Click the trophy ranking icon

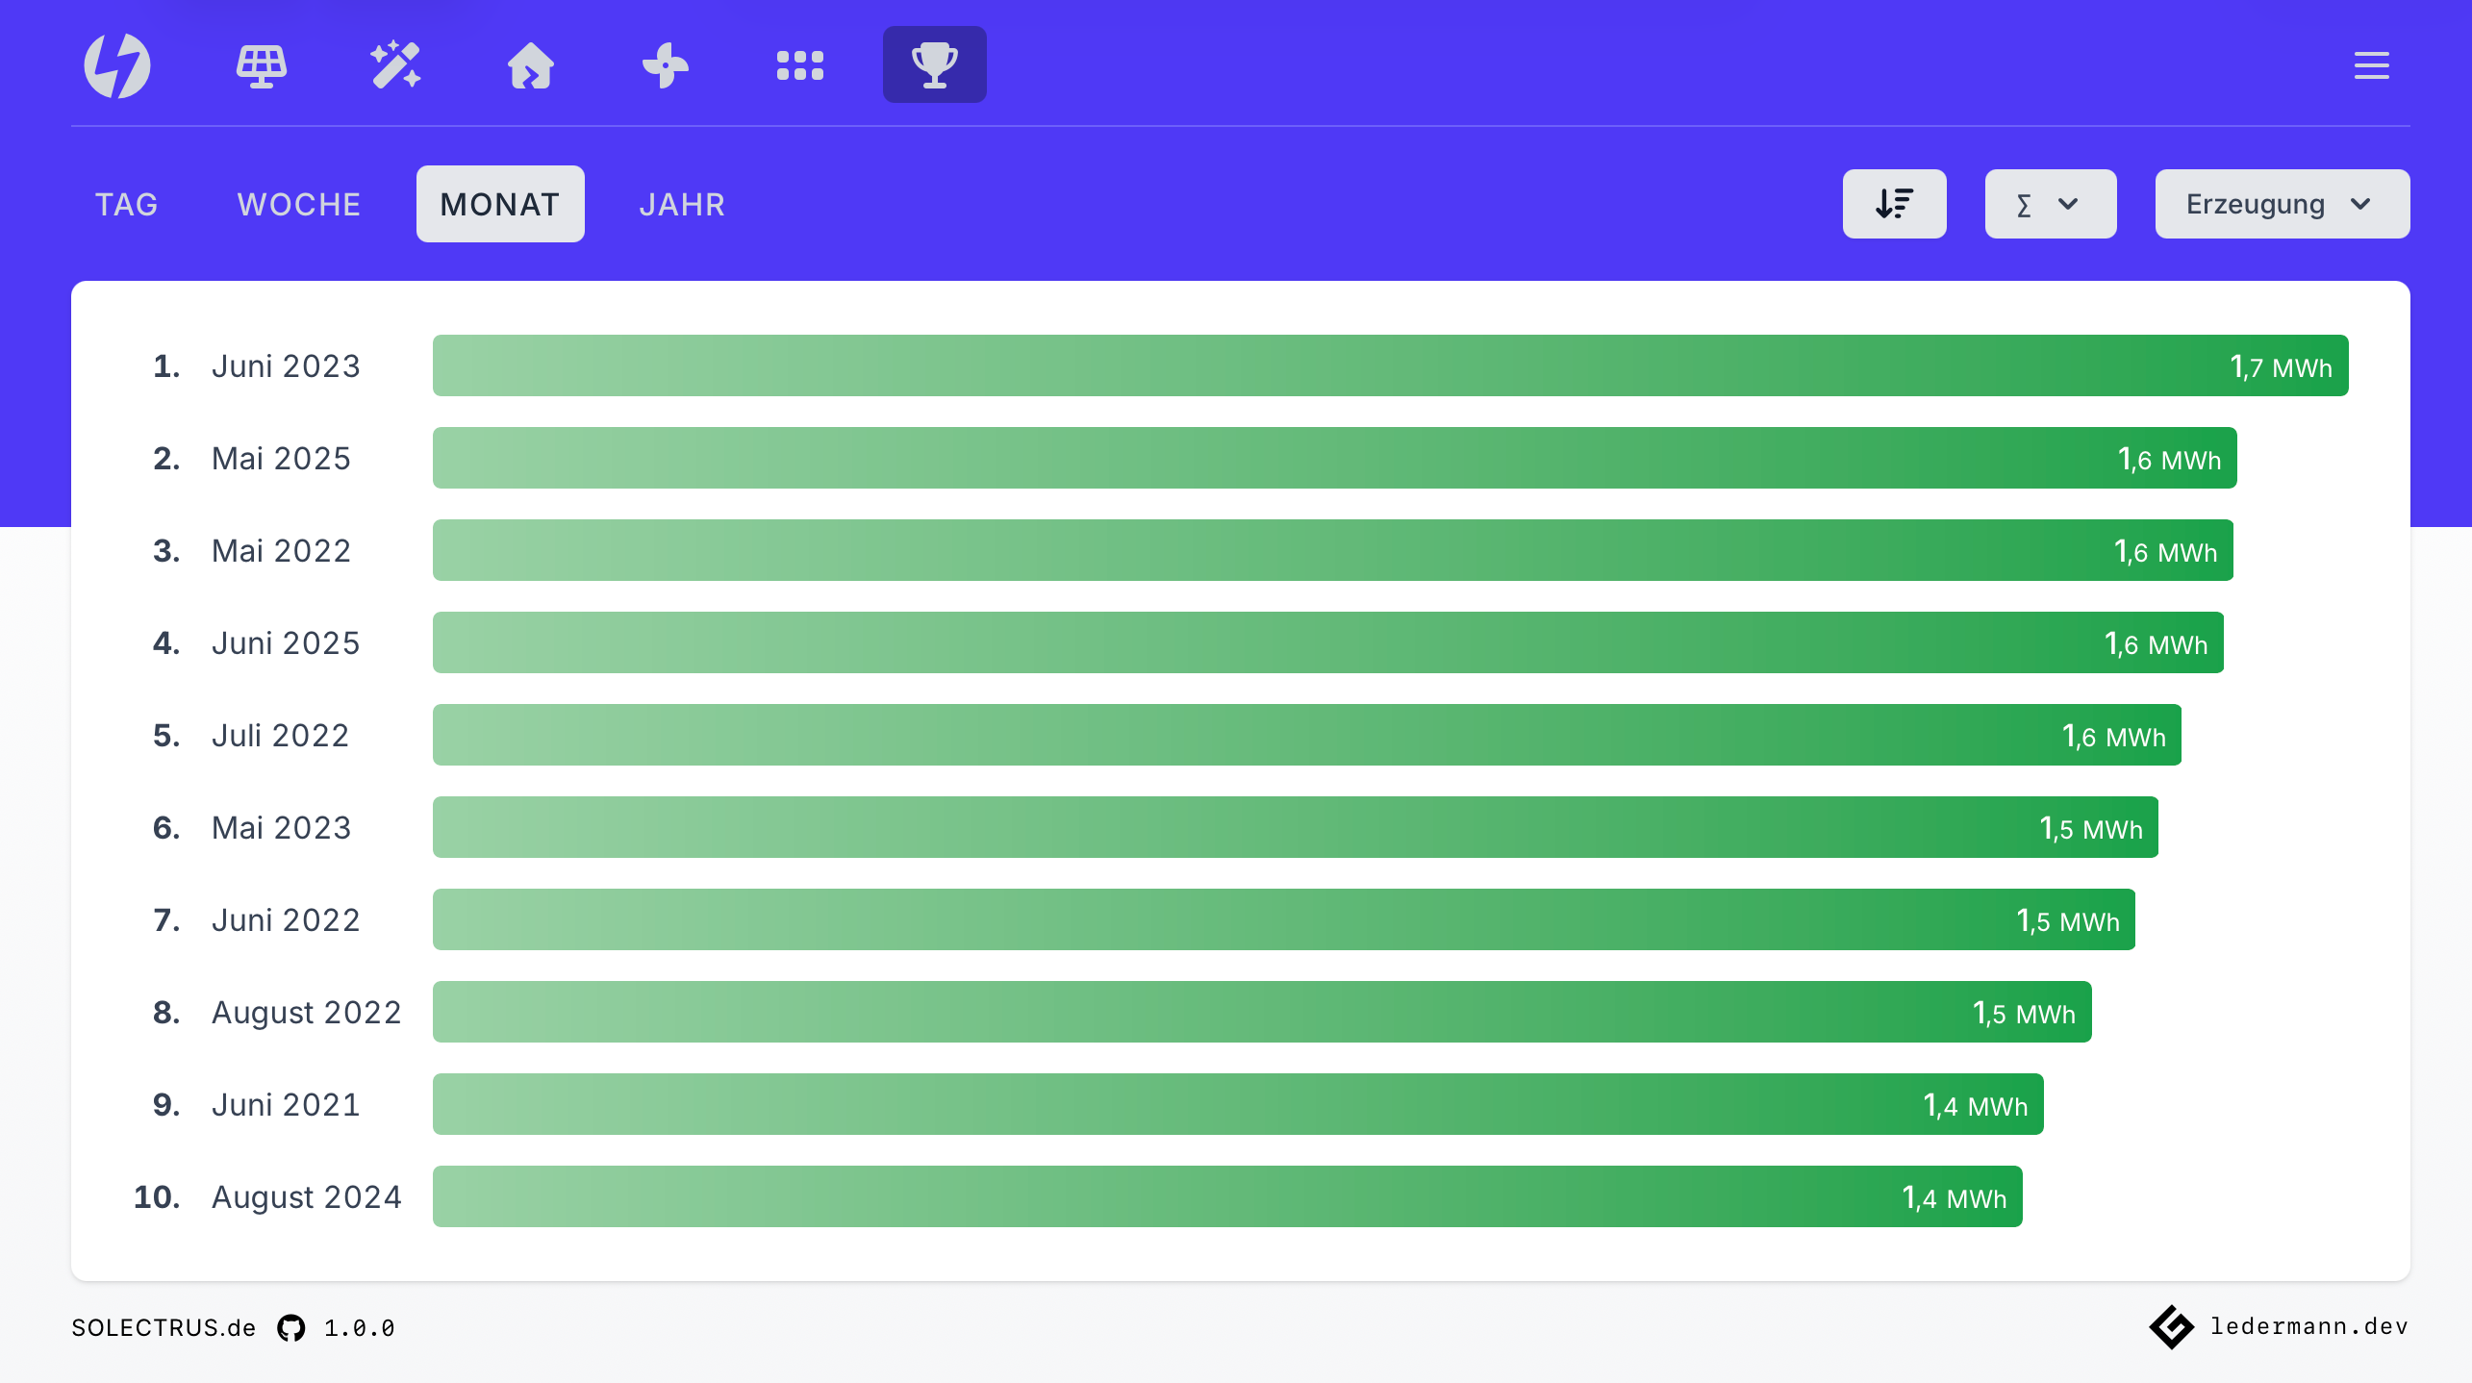tap(934, 64)
